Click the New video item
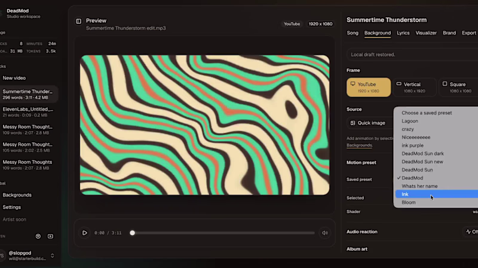478x268 pixels. click(14, 78)
